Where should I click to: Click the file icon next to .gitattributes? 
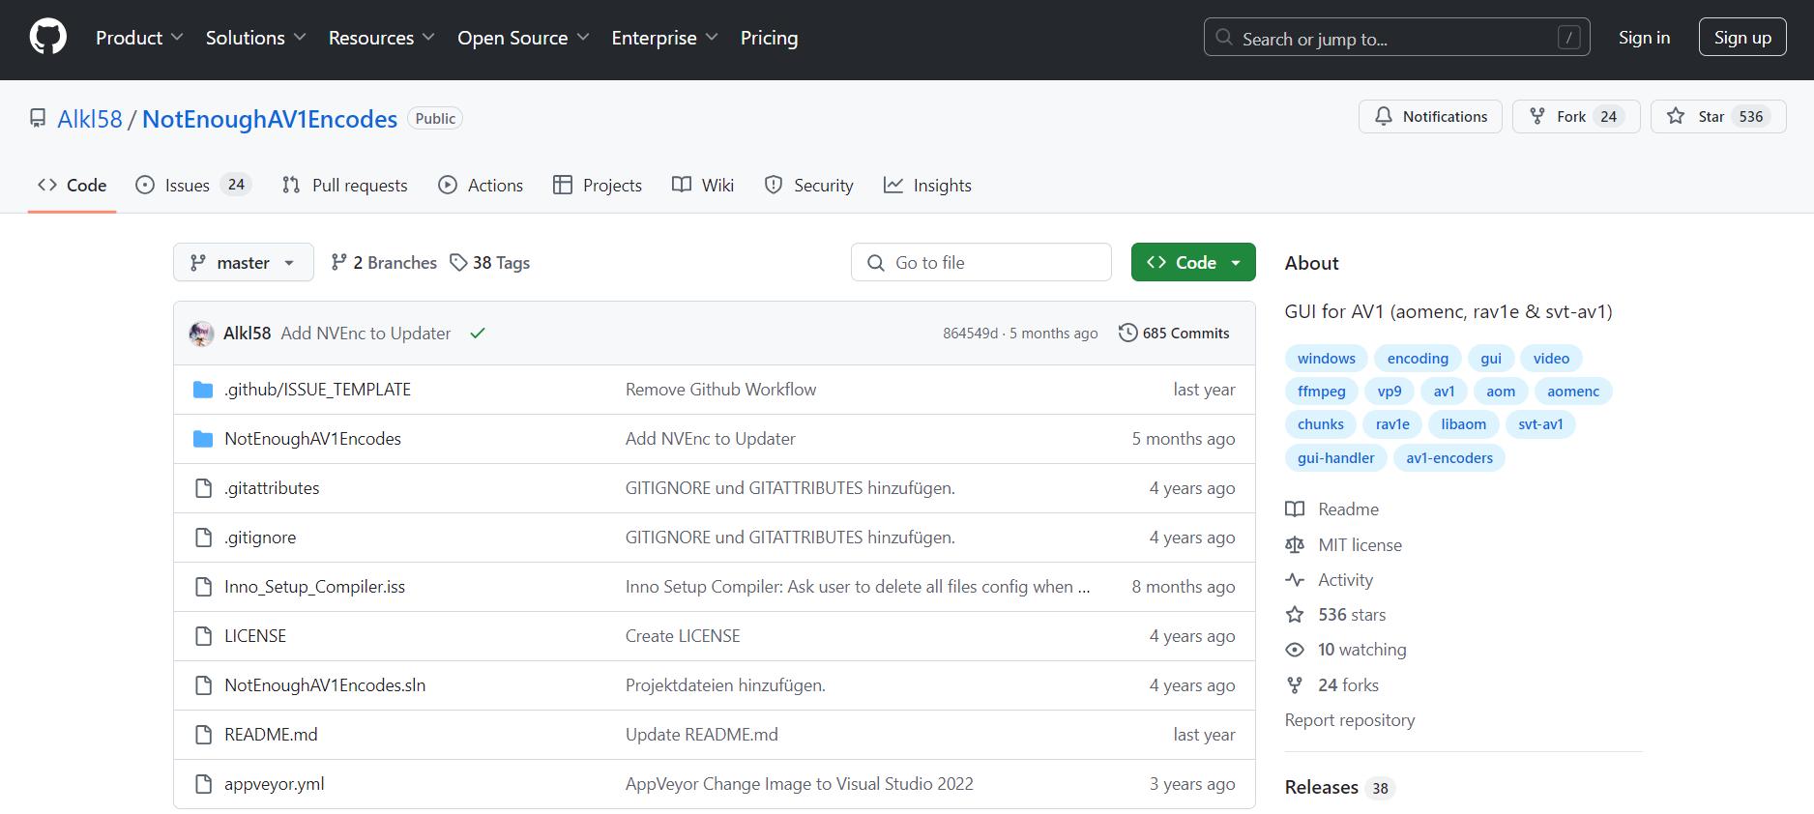point(203,488)
